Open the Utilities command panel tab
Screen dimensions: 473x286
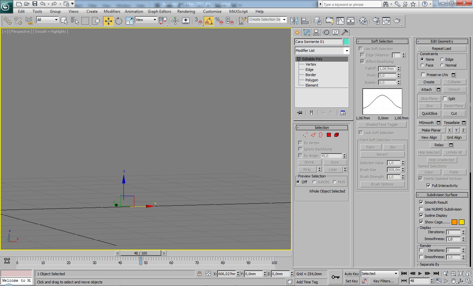pos(345,32)
